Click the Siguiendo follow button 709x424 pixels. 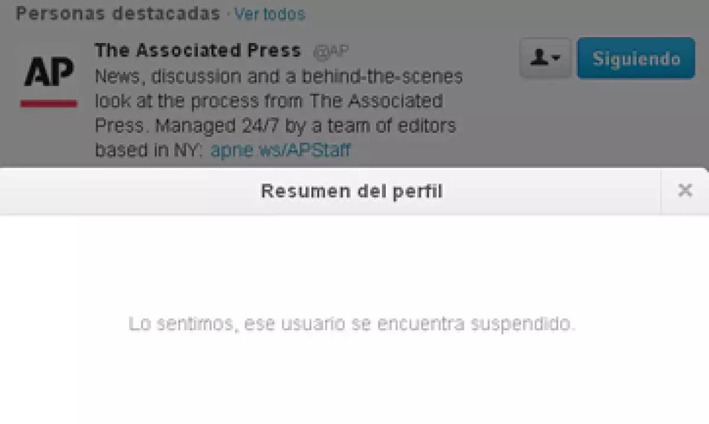click(x=636, y=58)
